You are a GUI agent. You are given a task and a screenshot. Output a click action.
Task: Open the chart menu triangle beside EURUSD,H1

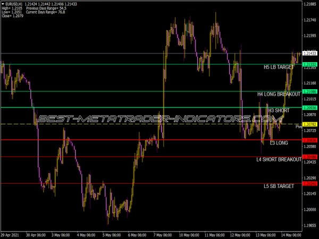coord(3,4)
